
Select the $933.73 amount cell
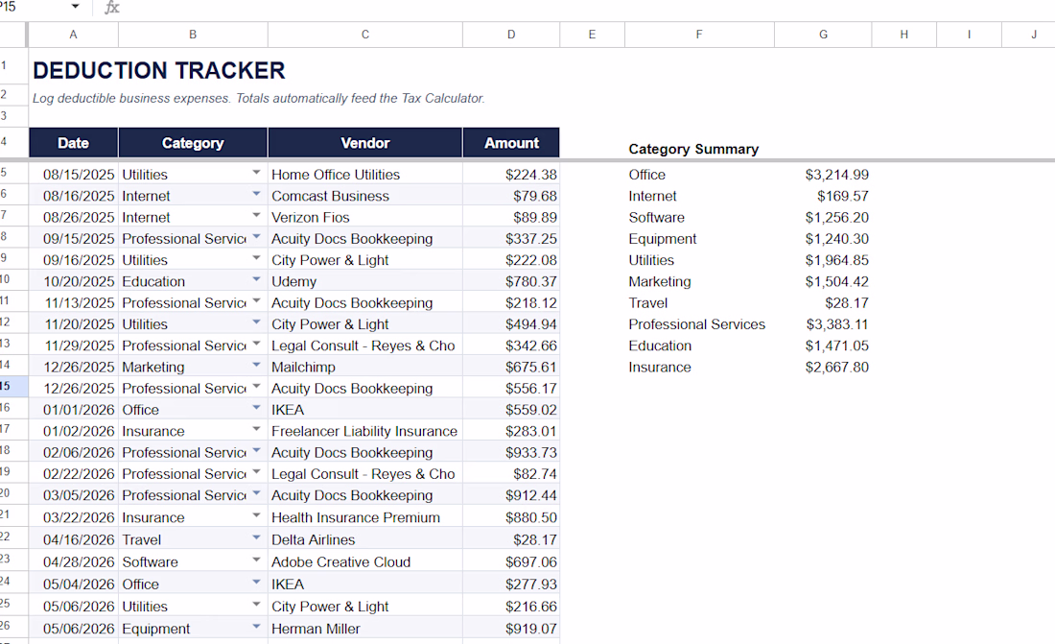[x=511, y=453]
